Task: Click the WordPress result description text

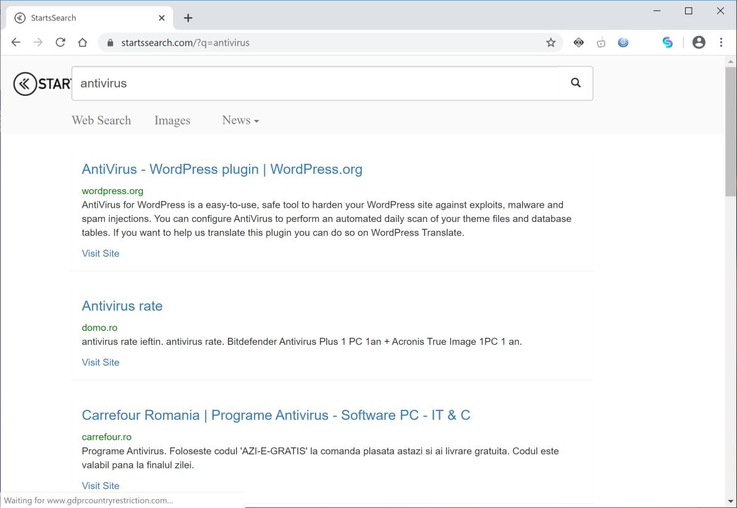Action: coord(327,219)
